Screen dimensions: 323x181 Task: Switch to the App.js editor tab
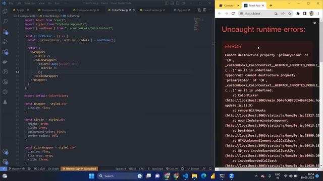(21, 10)
